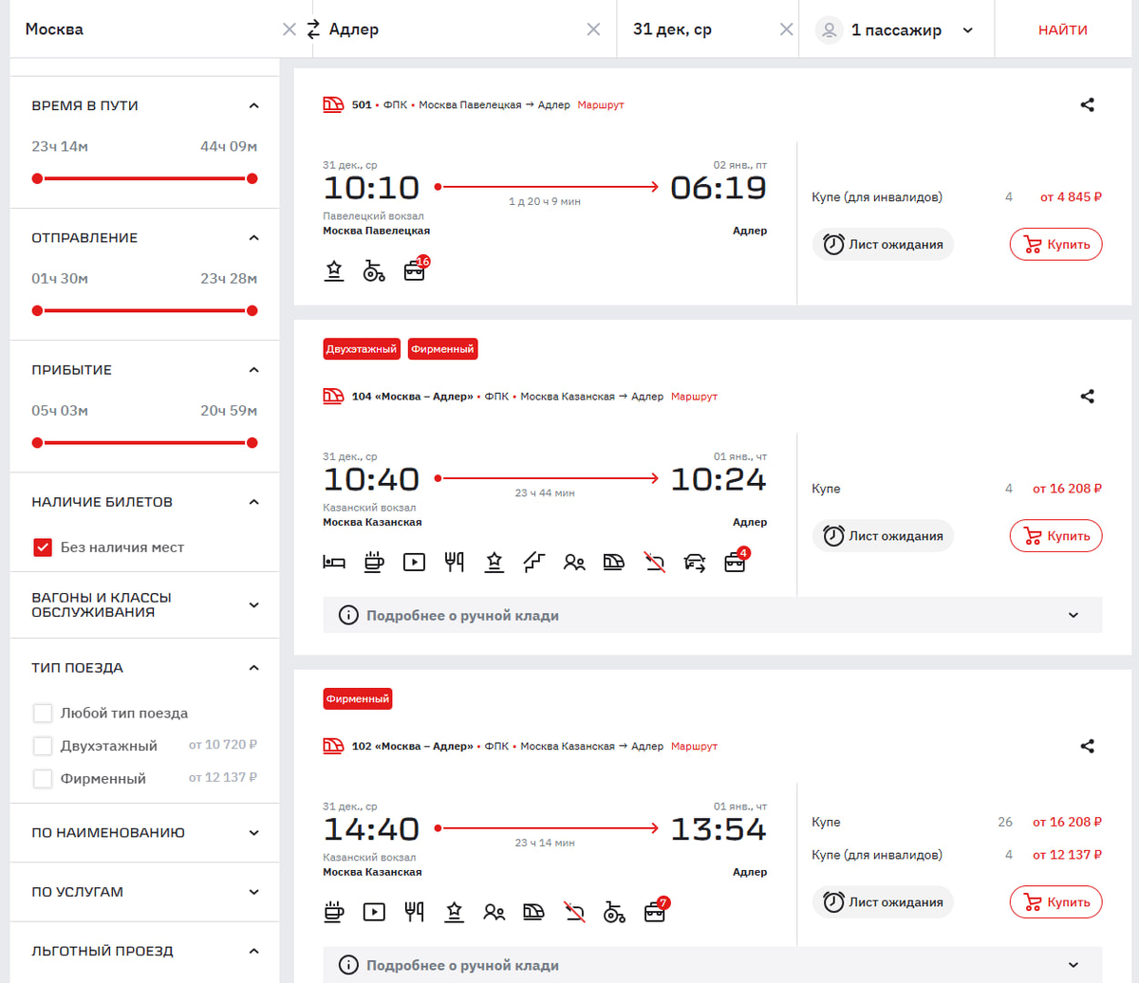Join Лист ожидания for train 104
1139x983 pixels.
click(x=883, y=536)
